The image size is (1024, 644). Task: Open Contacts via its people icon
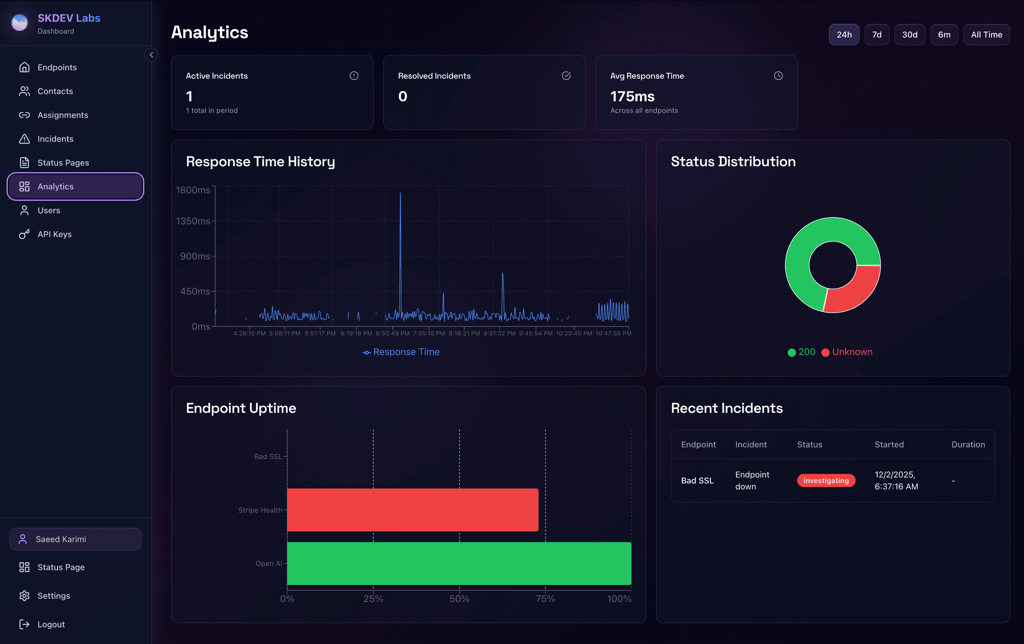tap(24, 91)
